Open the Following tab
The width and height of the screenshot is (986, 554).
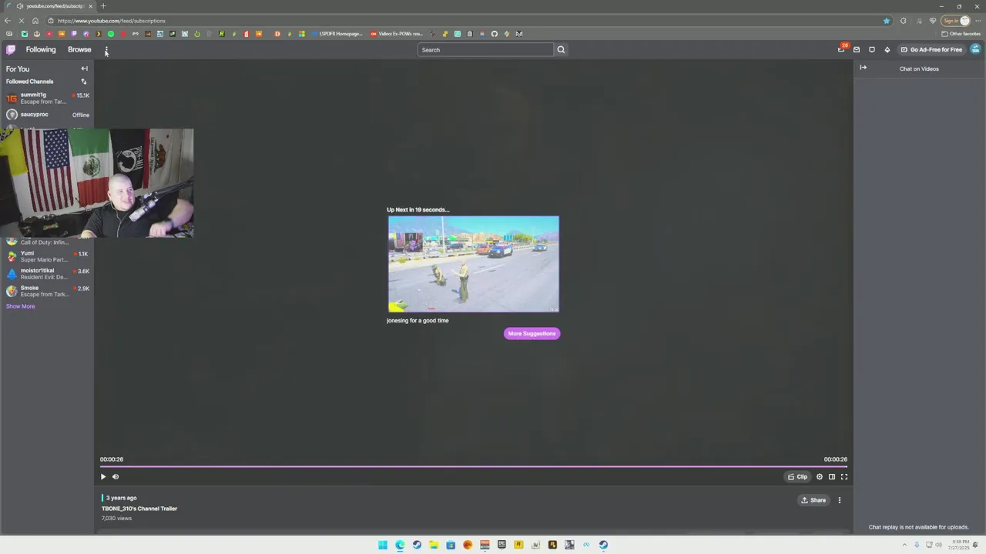point(41,49)
